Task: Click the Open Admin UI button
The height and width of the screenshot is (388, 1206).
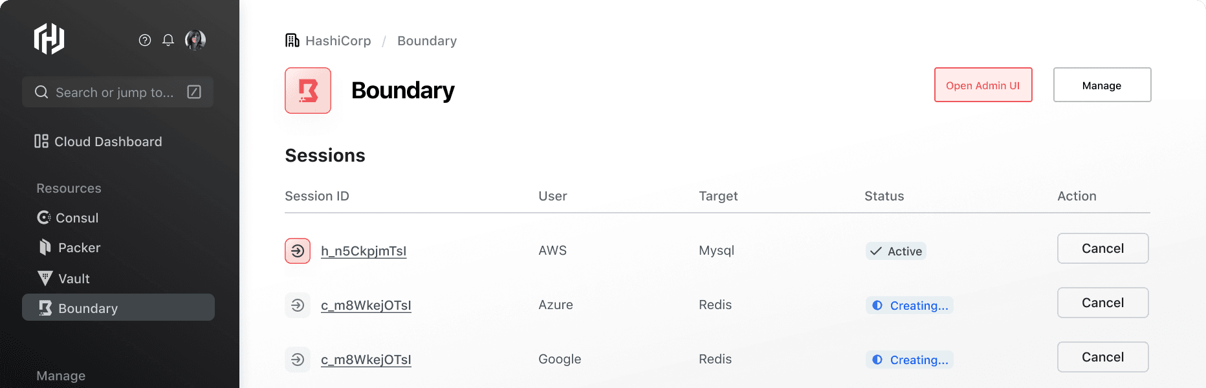Action: (x=983, y=85)
